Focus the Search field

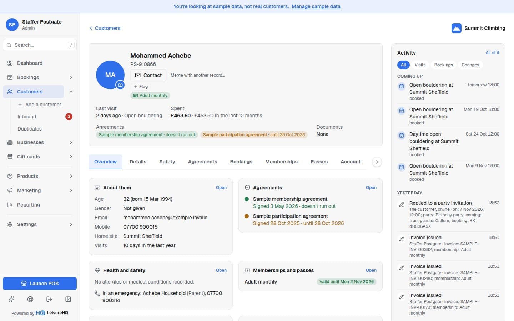coord(40,45)
